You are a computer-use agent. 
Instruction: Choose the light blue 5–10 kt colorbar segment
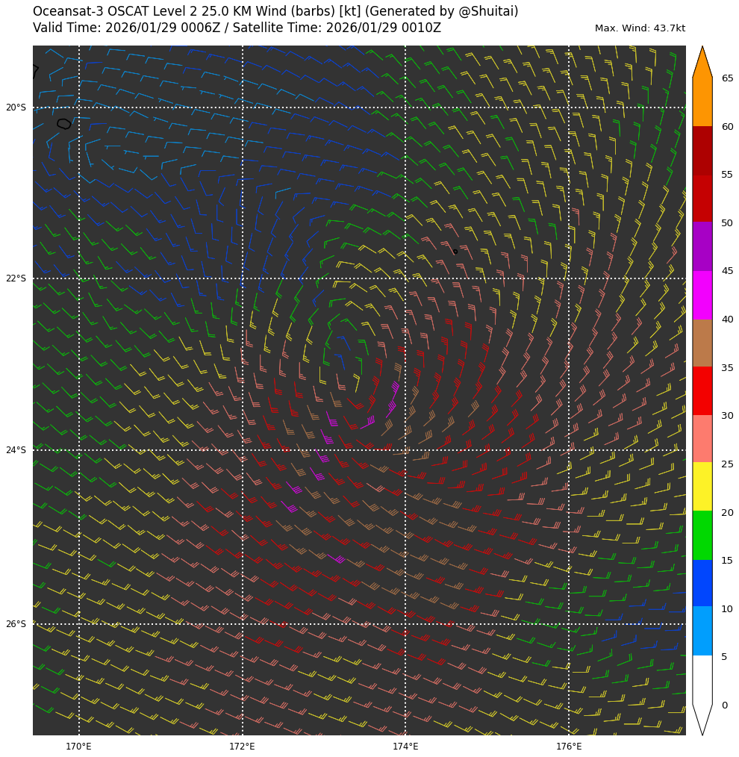702,632
